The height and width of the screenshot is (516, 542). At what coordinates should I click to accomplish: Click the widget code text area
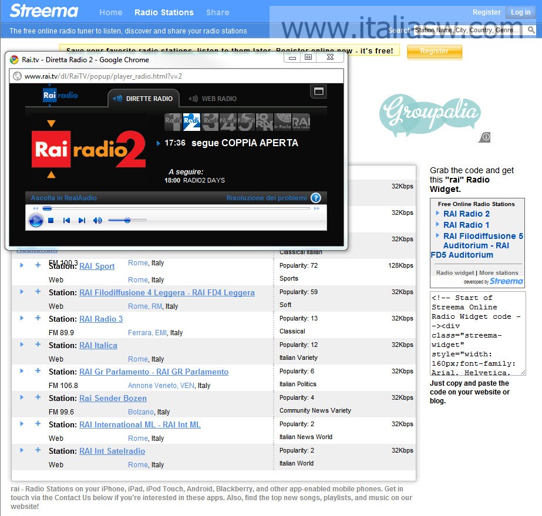(x=478, y=333)
